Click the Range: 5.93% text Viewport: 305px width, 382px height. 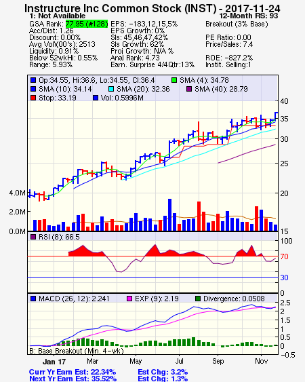pos(51,65)
